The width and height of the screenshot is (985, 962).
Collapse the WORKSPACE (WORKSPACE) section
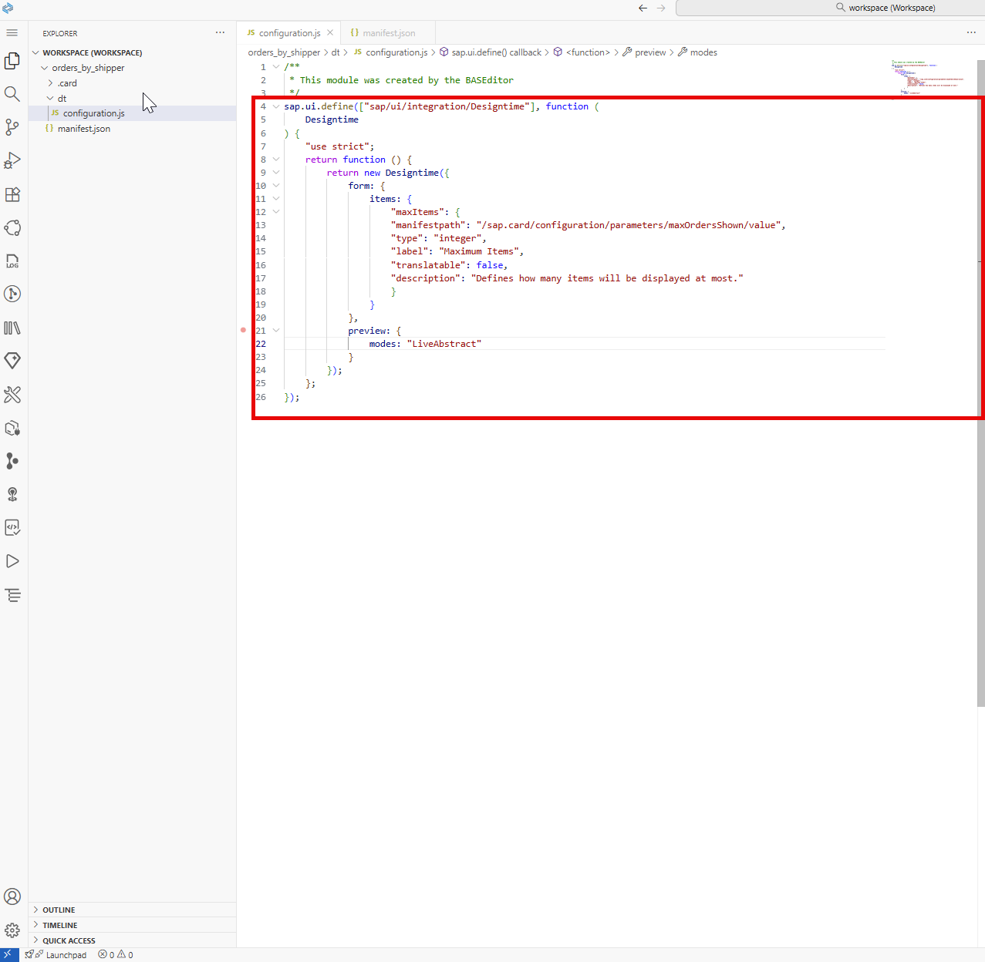point(35,53)
